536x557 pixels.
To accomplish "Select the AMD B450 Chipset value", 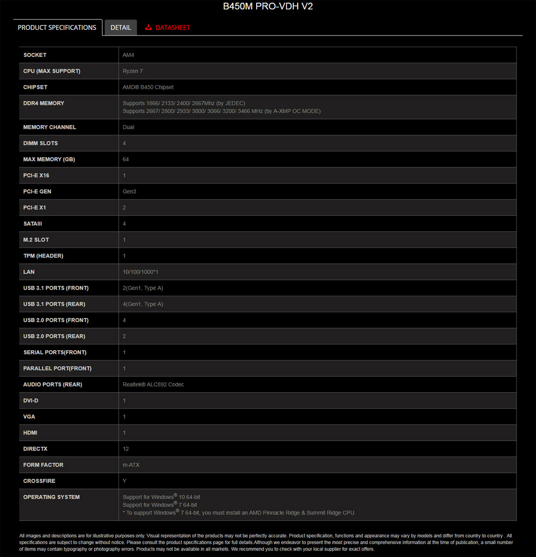I will [148, 87].
